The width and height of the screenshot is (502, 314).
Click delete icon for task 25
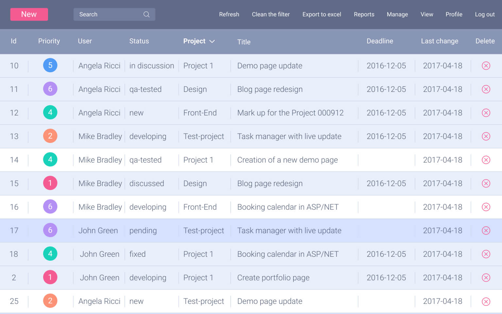[x=486, y=301]
